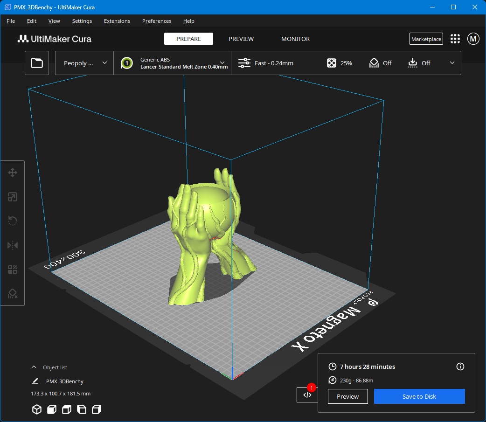Save the sliced file to disk
This screenshot has width=486, height=422.
(x=419, y=396)
